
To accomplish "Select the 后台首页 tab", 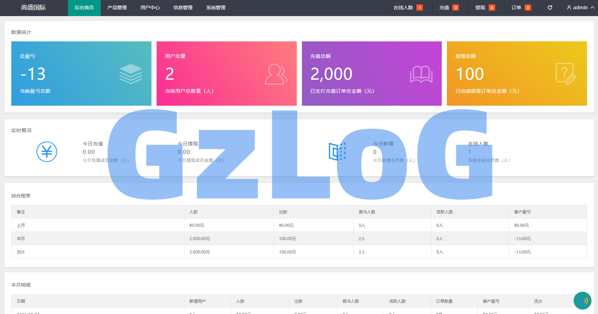I will pyautogui.click(x=84, y=8).
